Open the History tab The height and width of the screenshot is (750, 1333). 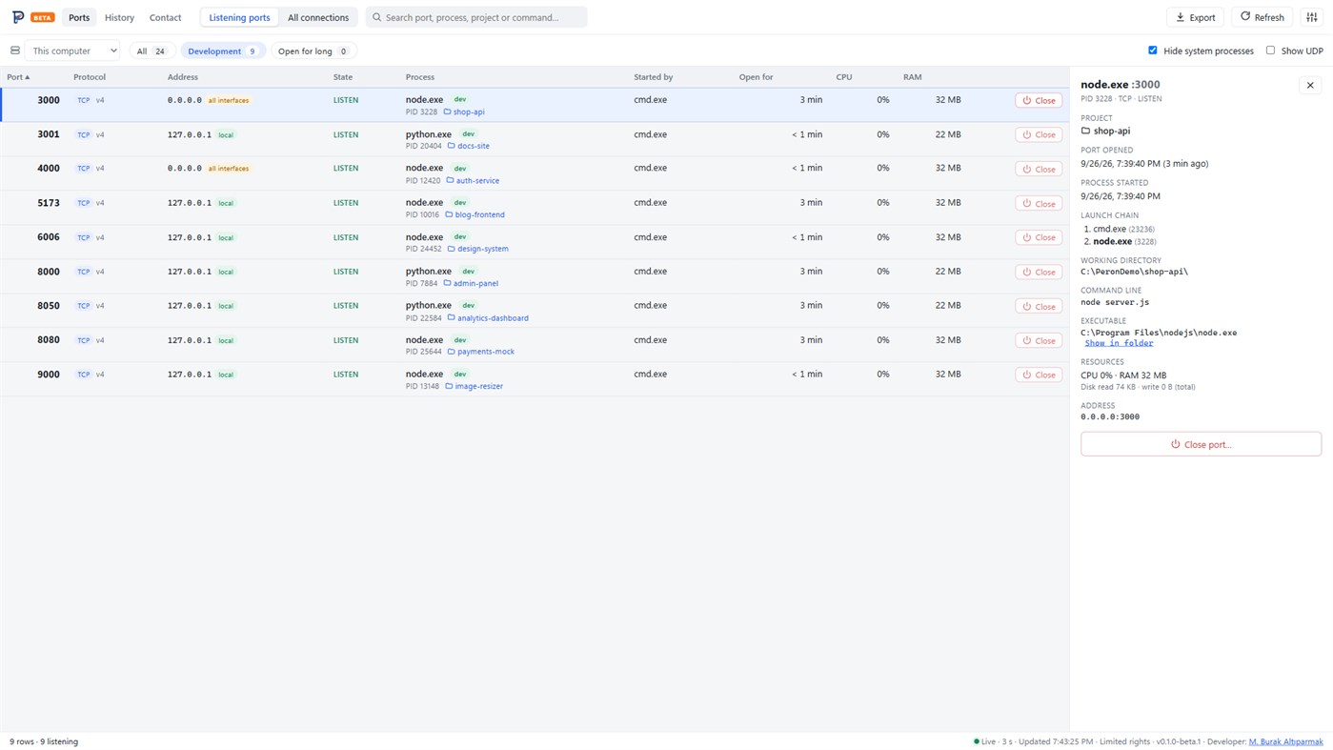119,17
